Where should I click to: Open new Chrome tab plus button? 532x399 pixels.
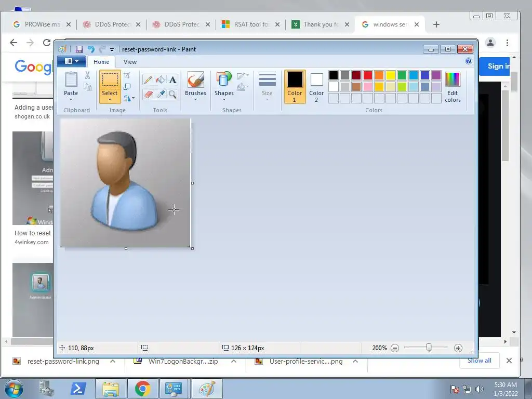(x=436, y=24)
